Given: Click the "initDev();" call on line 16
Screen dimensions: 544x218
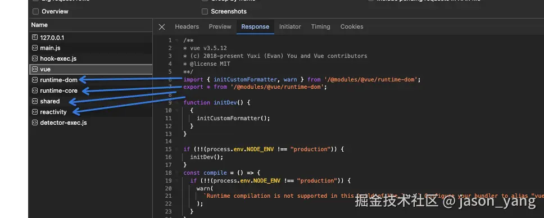Looking at the screenshot, I should [x=207, y=157].
